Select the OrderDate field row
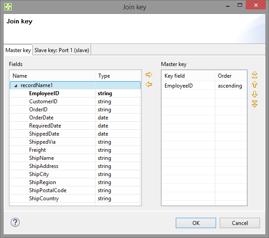 [41, 118]
